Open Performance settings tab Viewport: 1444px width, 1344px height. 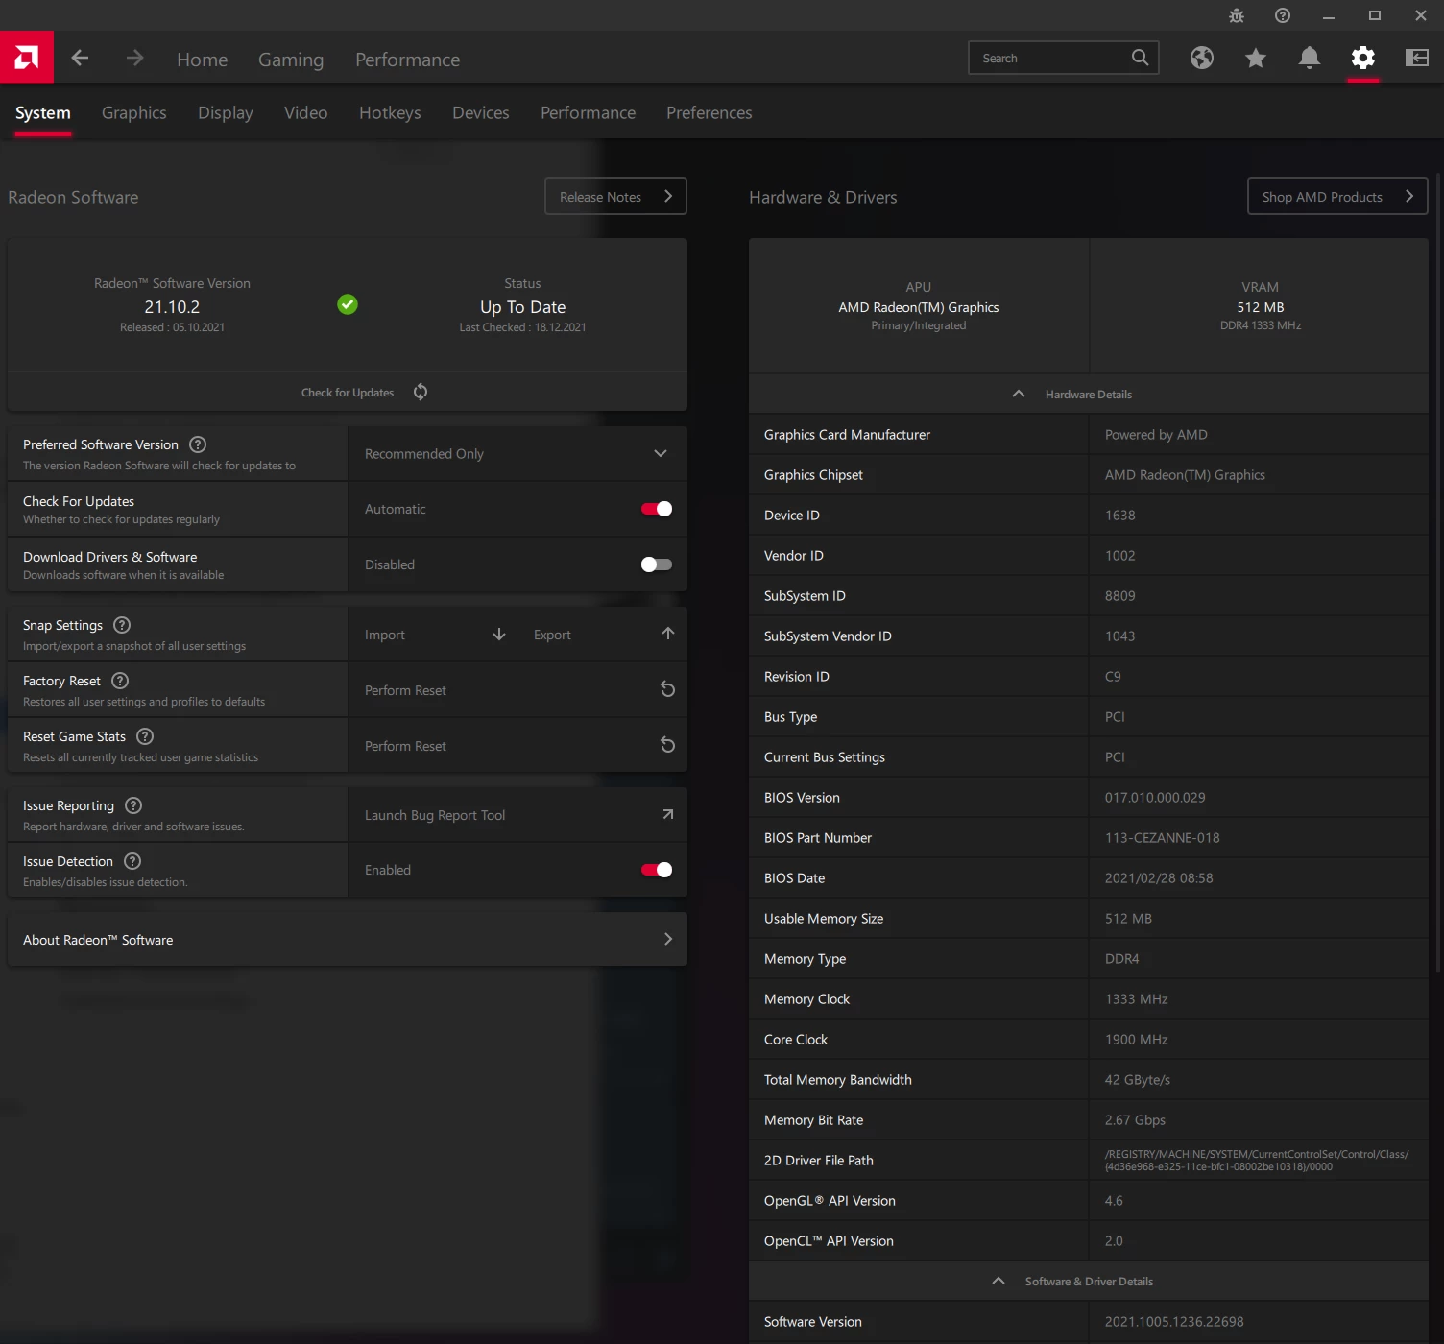coord(588,112)
